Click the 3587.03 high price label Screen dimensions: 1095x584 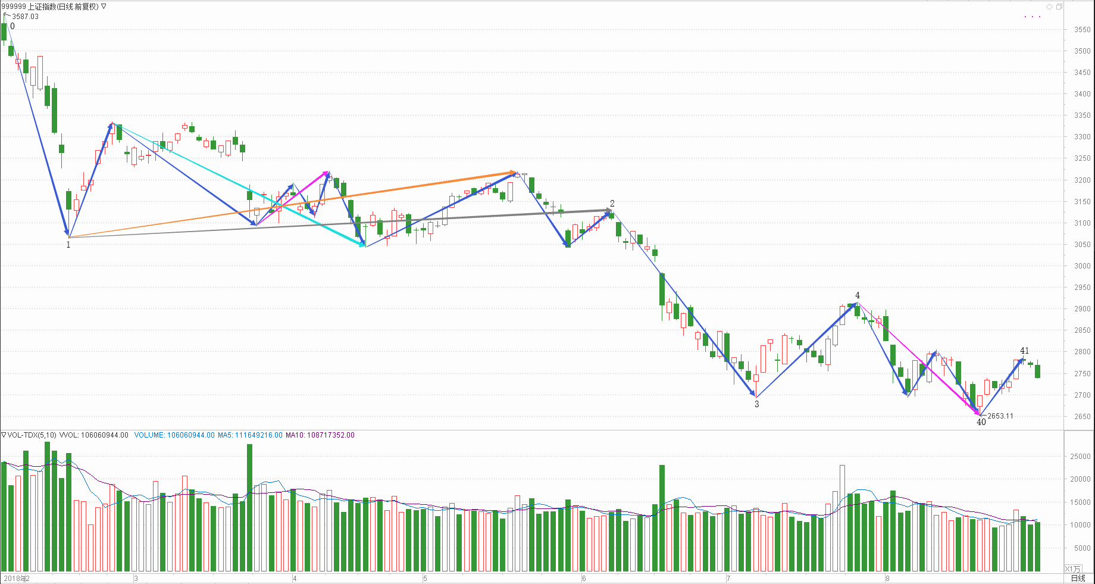pyautogui.click(x=25, y=17)
